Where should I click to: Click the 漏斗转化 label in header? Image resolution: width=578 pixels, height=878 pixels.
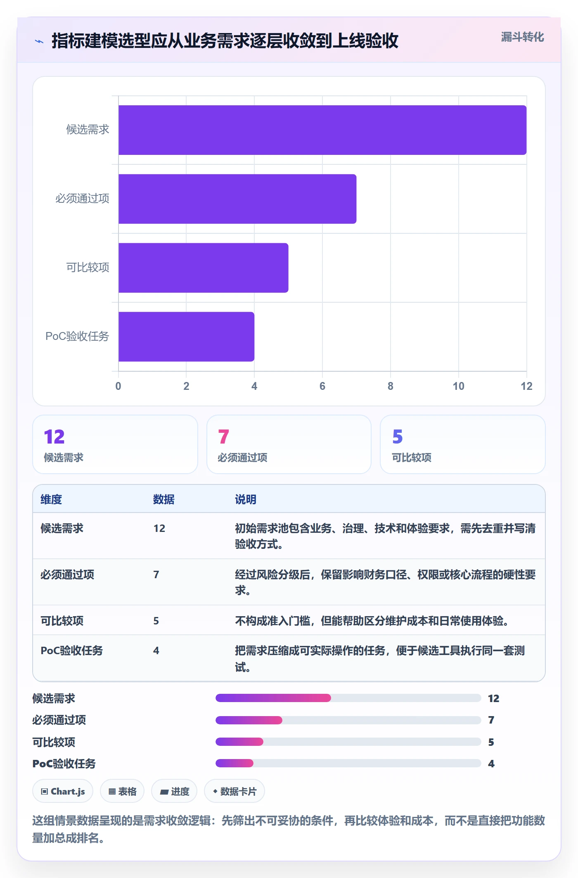522,37
